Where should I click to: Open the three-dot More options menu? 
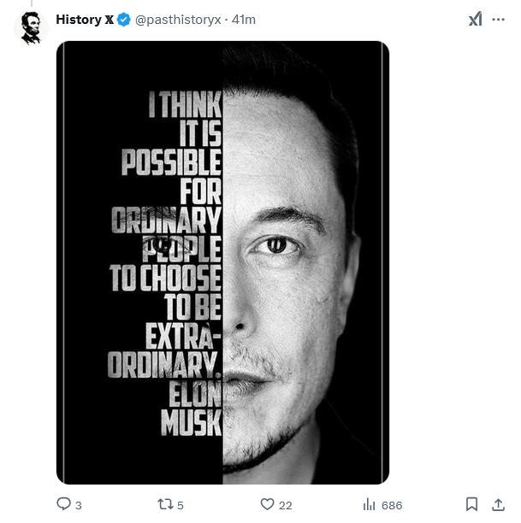[x=499, y=20]
